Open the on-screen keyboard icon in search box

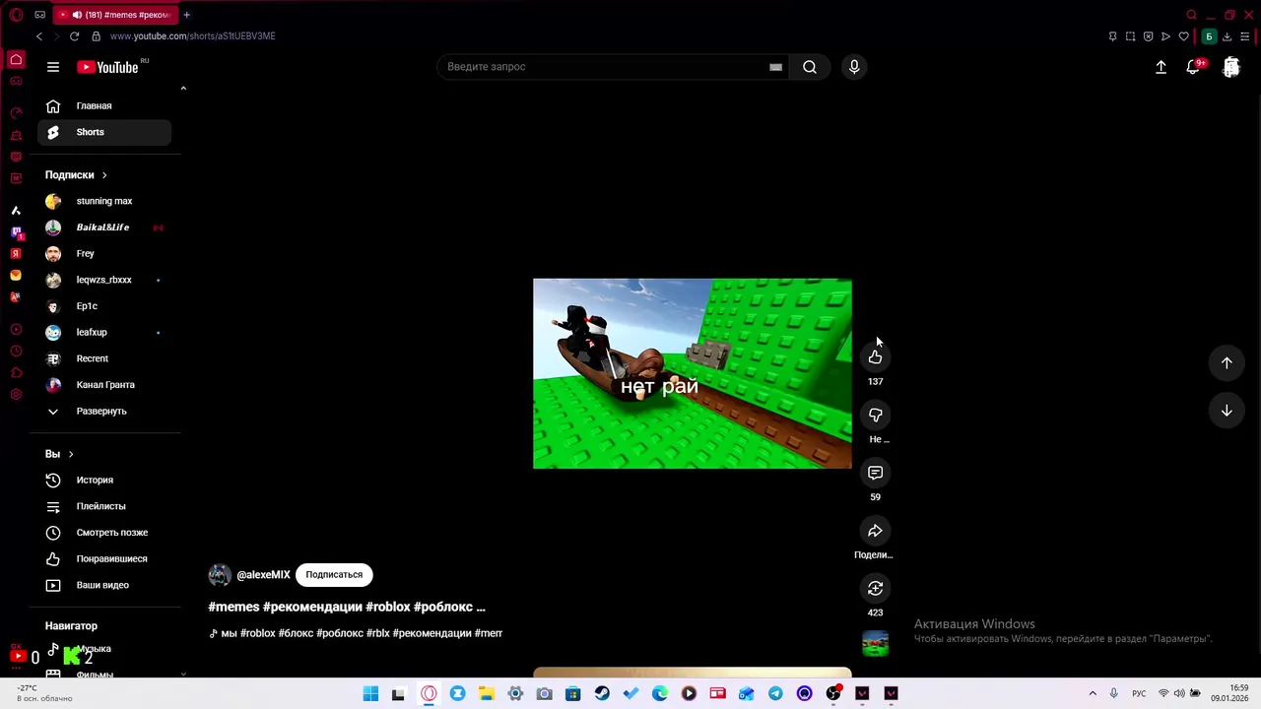[x=775, y=67]
